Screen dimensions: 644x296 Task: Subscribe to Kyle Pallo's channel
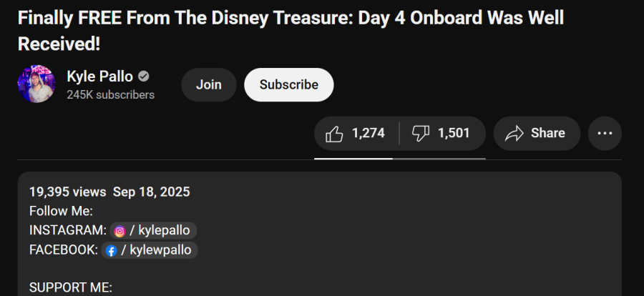click(x=289, y=84)
